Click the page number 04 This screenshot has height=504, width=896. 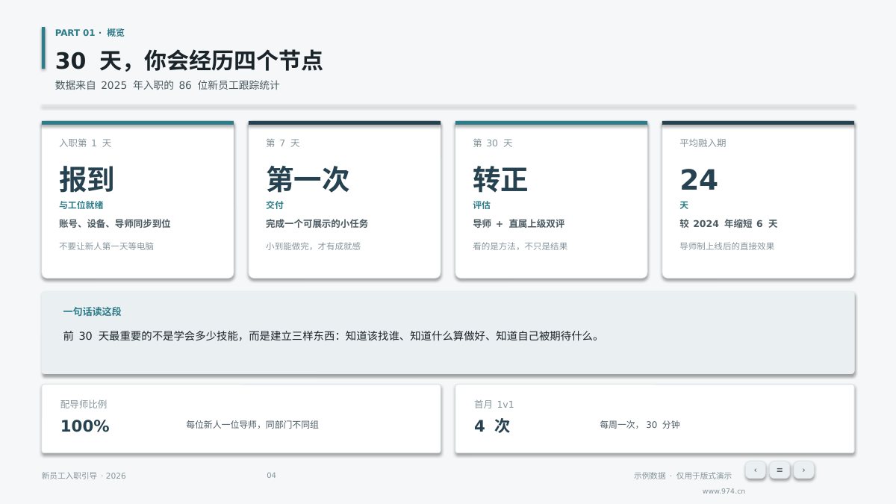(271, 476)
